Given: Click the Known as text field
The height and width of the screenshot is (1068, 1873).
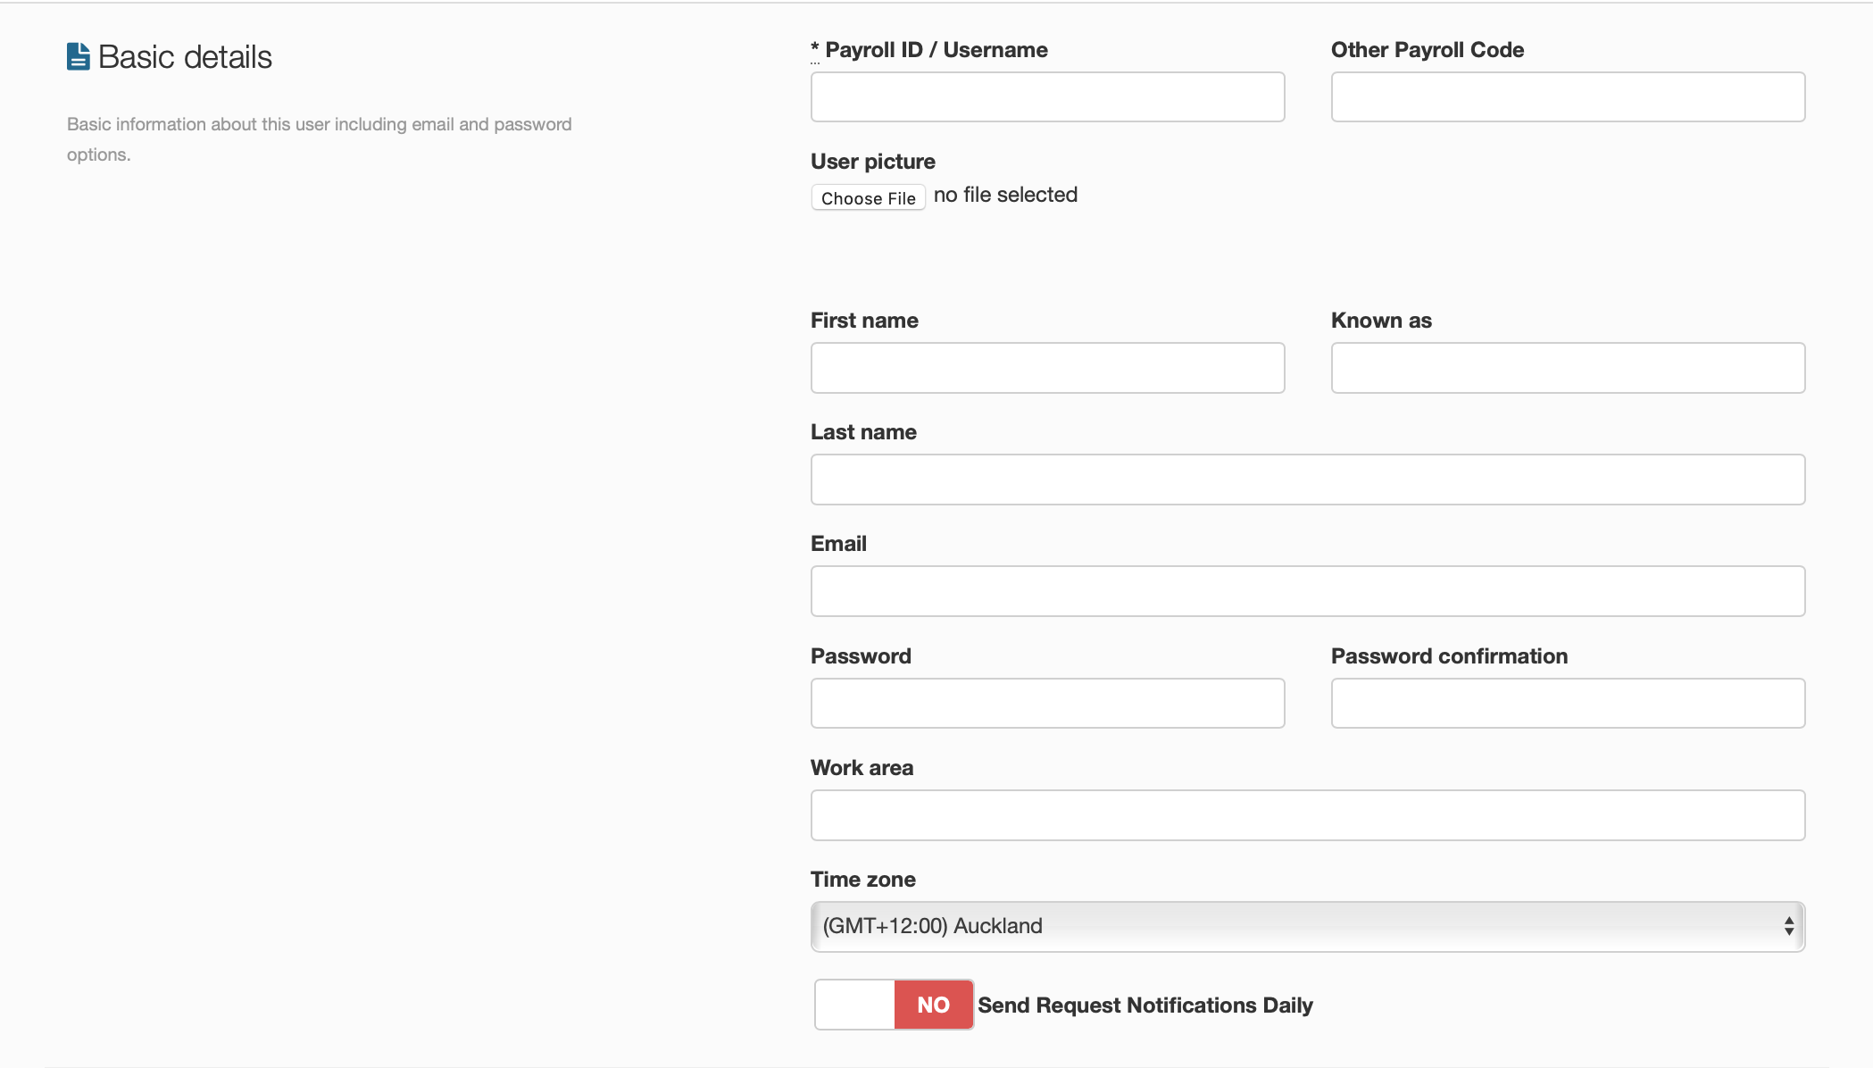Looking at the screenshot, I should tap(1567, 367).
